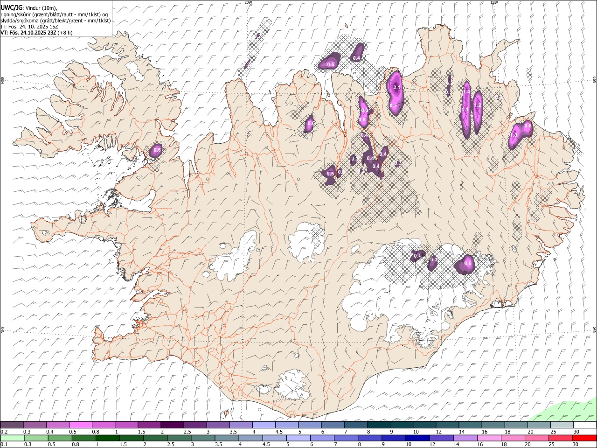Viewport: 597px width, 448px height.
Task: Pick the light pink rain swatch between 16 and 18
Action: click(x=489, y=438)
